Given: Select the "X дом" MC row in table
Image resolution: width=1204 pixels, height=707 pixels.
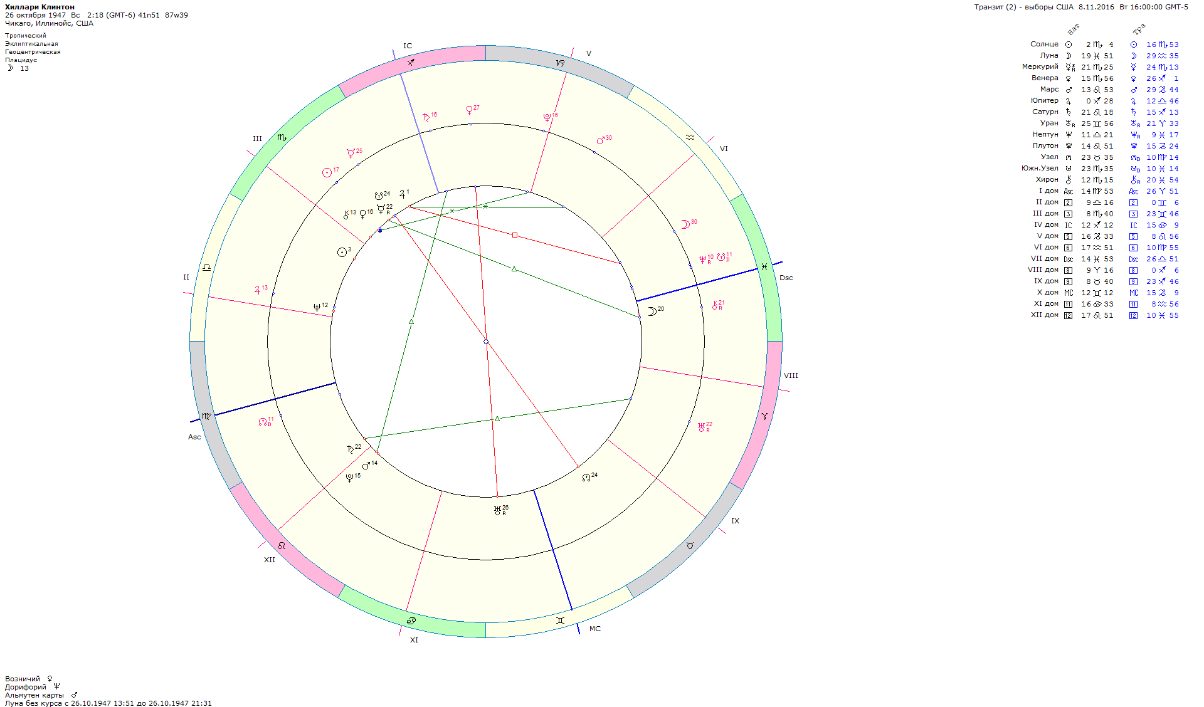Looking at the screenshot, I should pyautogui.click(x=1107, y=293).
